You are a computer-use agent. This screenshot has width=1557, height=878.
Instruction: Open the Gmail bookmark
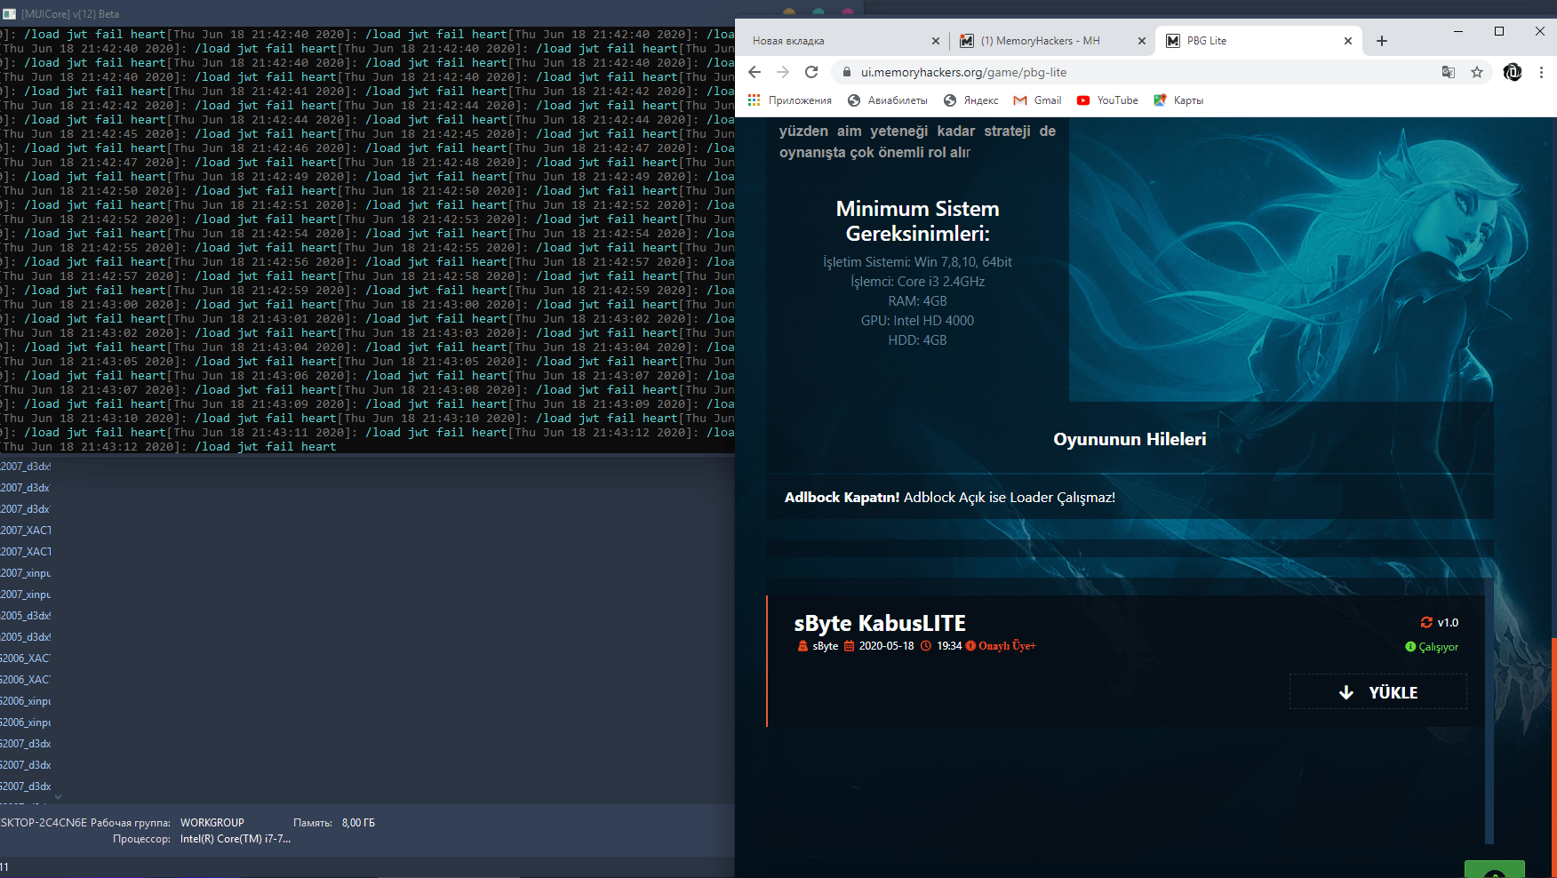[x=1038, y=100]
